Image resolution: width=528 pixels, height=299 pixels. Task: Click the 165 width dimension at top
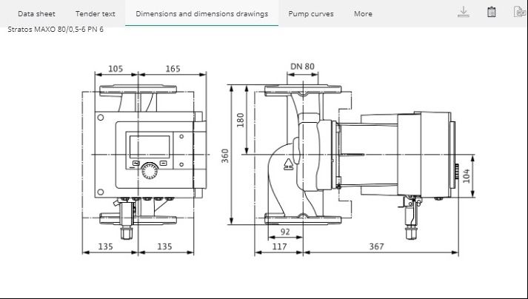pyautogui.click(x=173, y=68)
